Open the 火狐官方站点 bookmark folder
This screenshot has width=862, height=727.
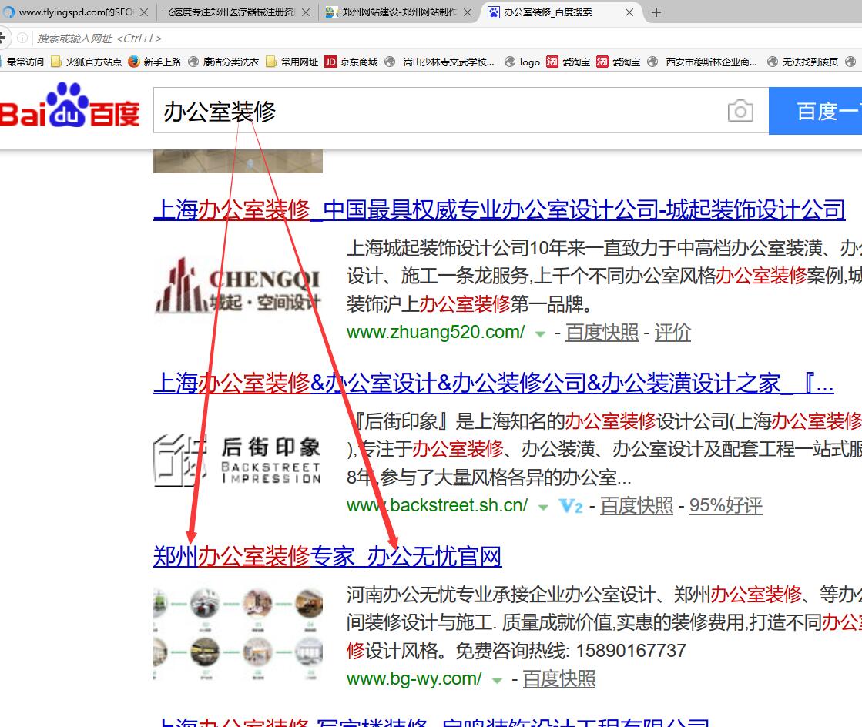pos(86,62)
